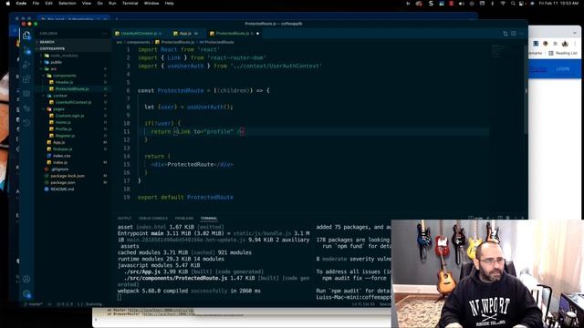Open .gitignore file
Screen dimensions: 584x328
(x=60, y=169)
